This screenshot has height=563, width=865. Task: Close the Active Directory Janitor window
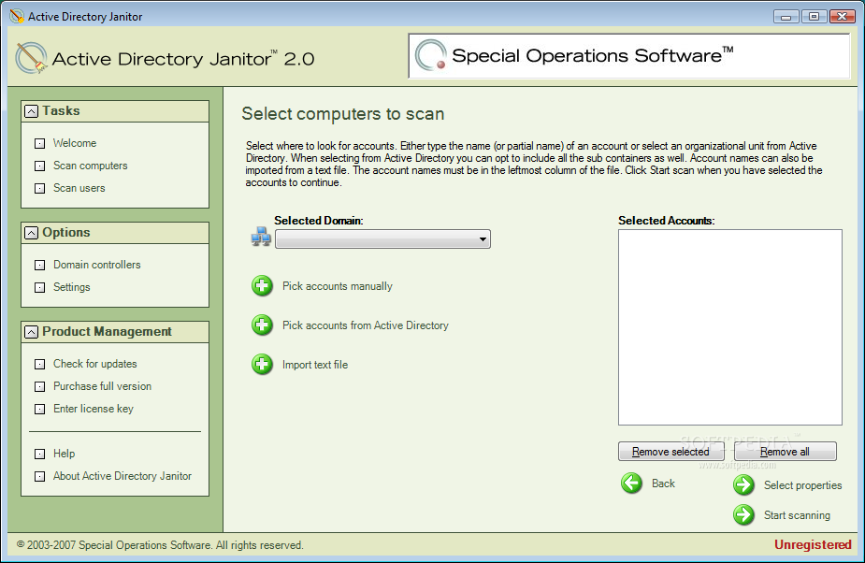tap(842, 17)
